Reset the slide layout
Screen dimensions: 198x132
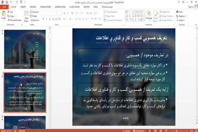[34, 16]
